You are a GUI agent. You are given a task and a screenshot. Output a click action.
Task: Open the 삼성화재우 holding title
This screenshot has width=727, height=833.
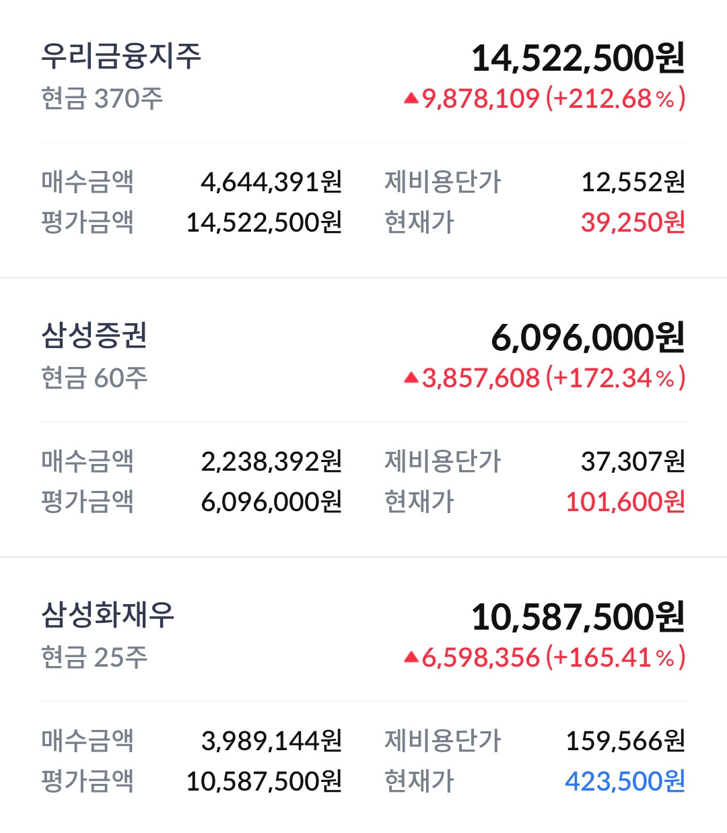tap(108, 614)
